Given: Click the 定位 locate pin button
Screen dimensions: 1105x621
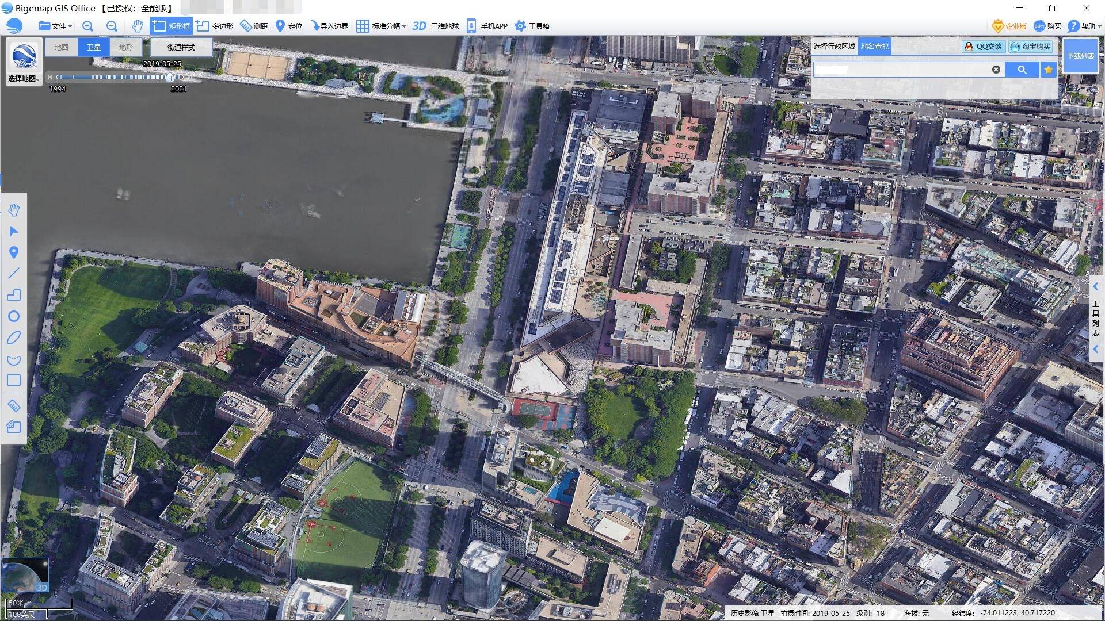Looking at the screenshot, I should (289, 26).
